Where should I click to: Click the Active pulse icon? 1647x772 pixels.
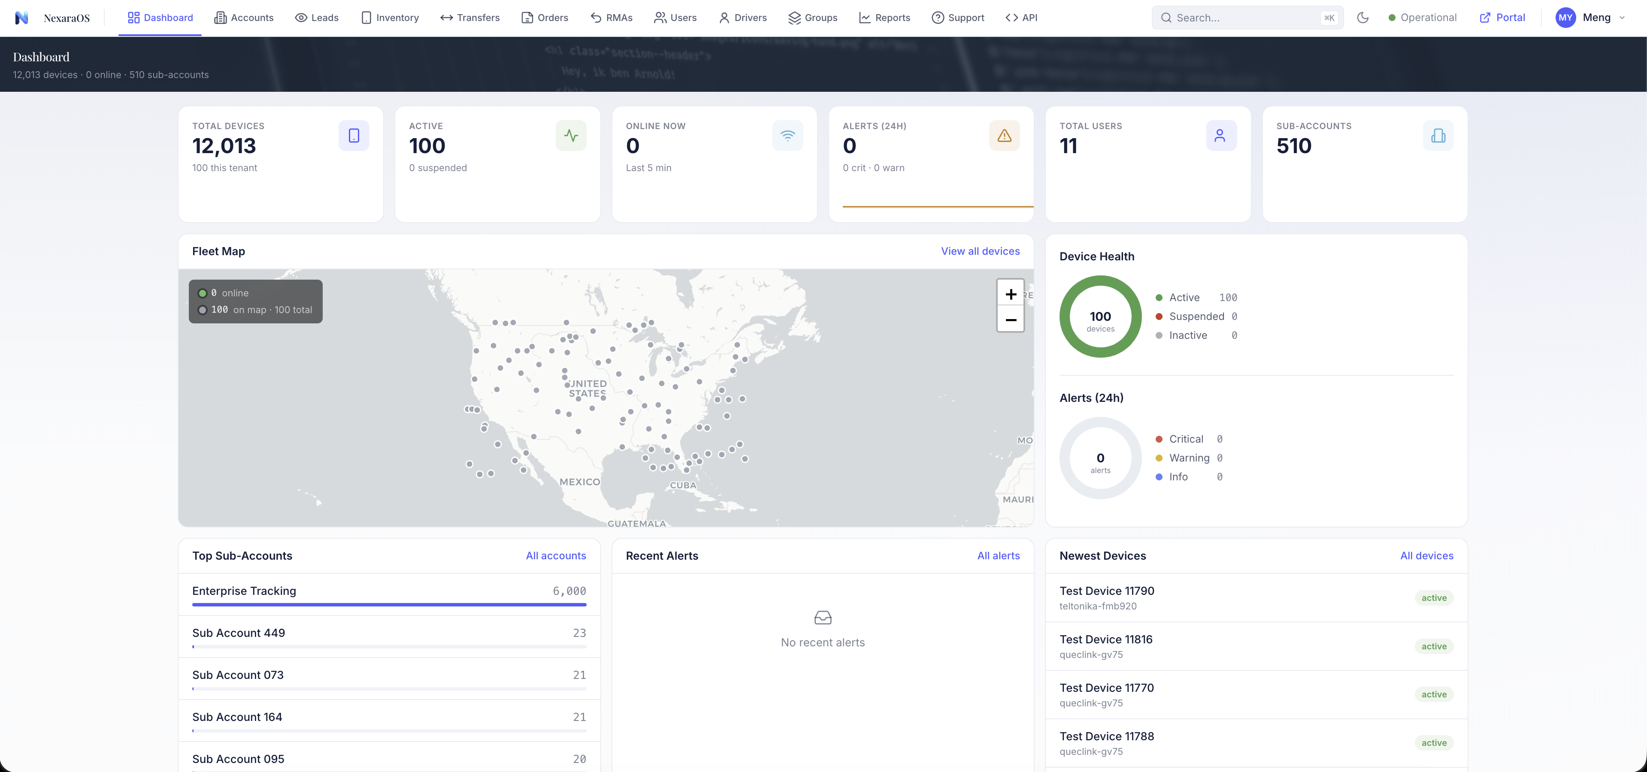(571, 136)
